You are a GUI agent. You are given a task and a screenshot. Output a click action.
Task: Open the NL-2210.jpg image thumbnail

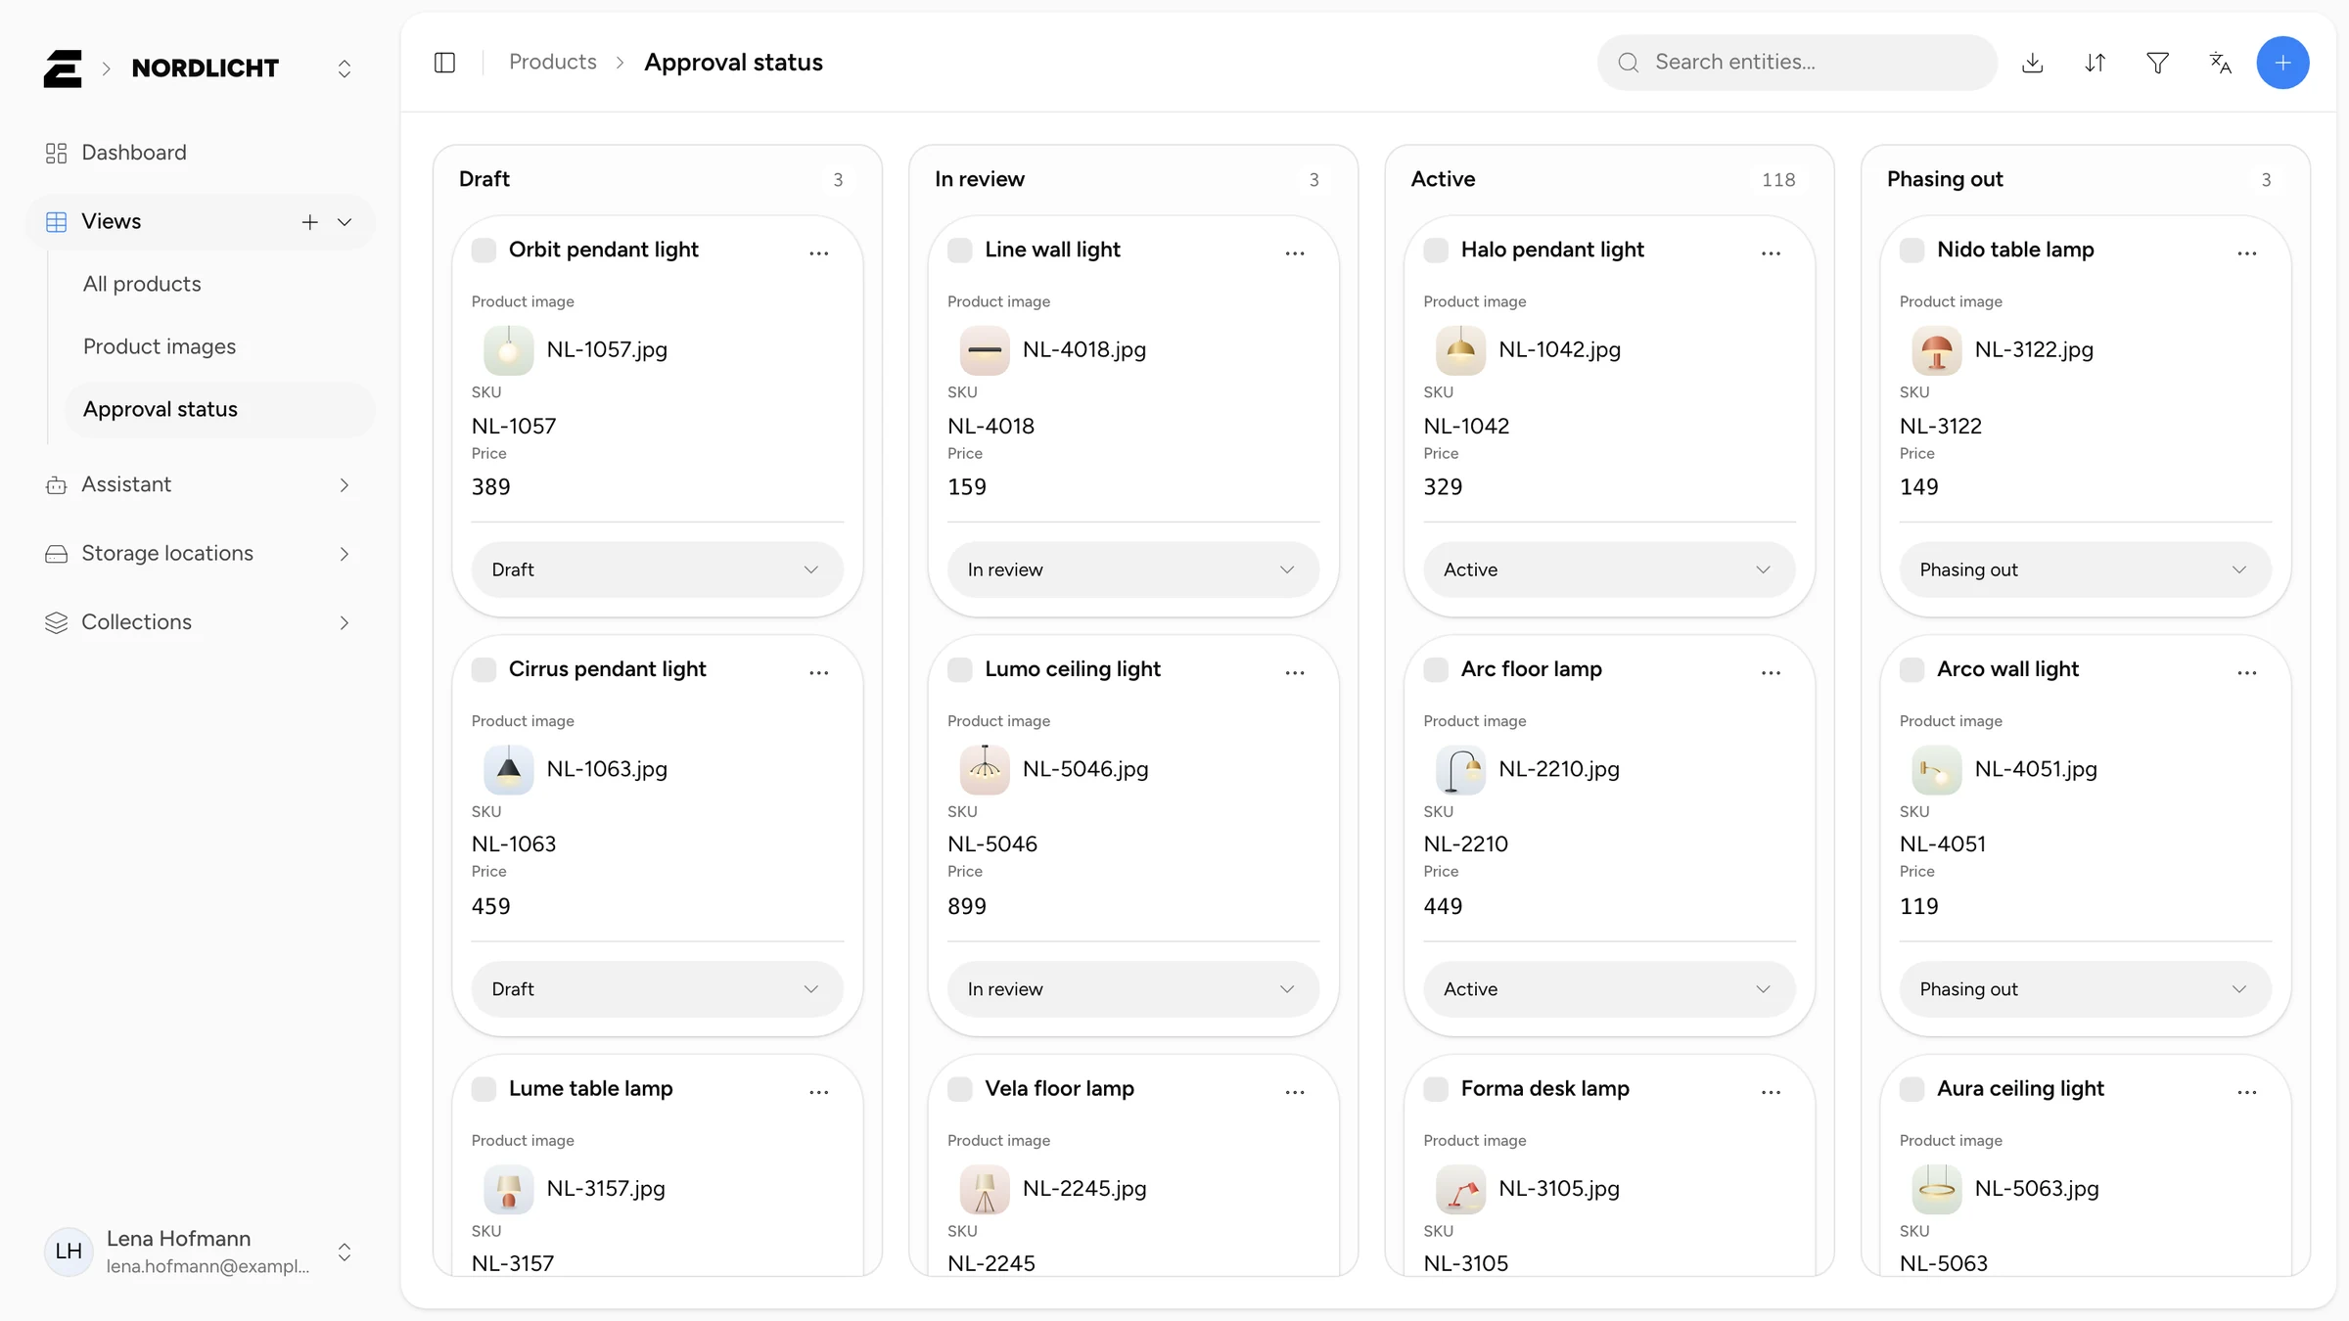click(1461, 769)
